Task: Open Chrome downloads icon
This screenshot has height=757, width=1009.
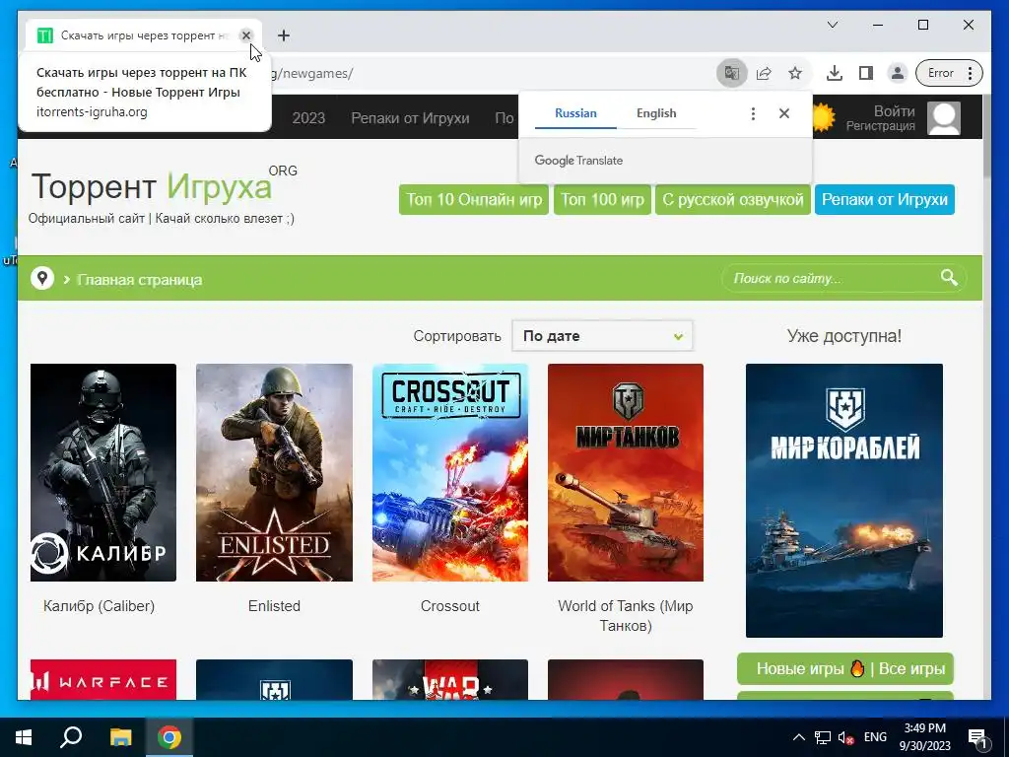Action: 834,73
